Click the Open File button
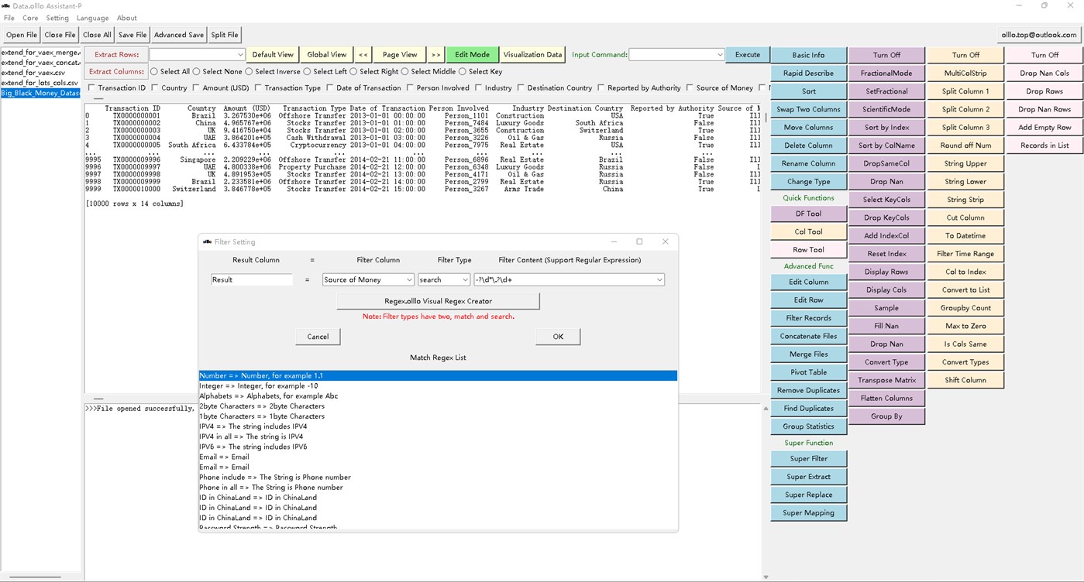The image size is (1084, 582). 20,34
